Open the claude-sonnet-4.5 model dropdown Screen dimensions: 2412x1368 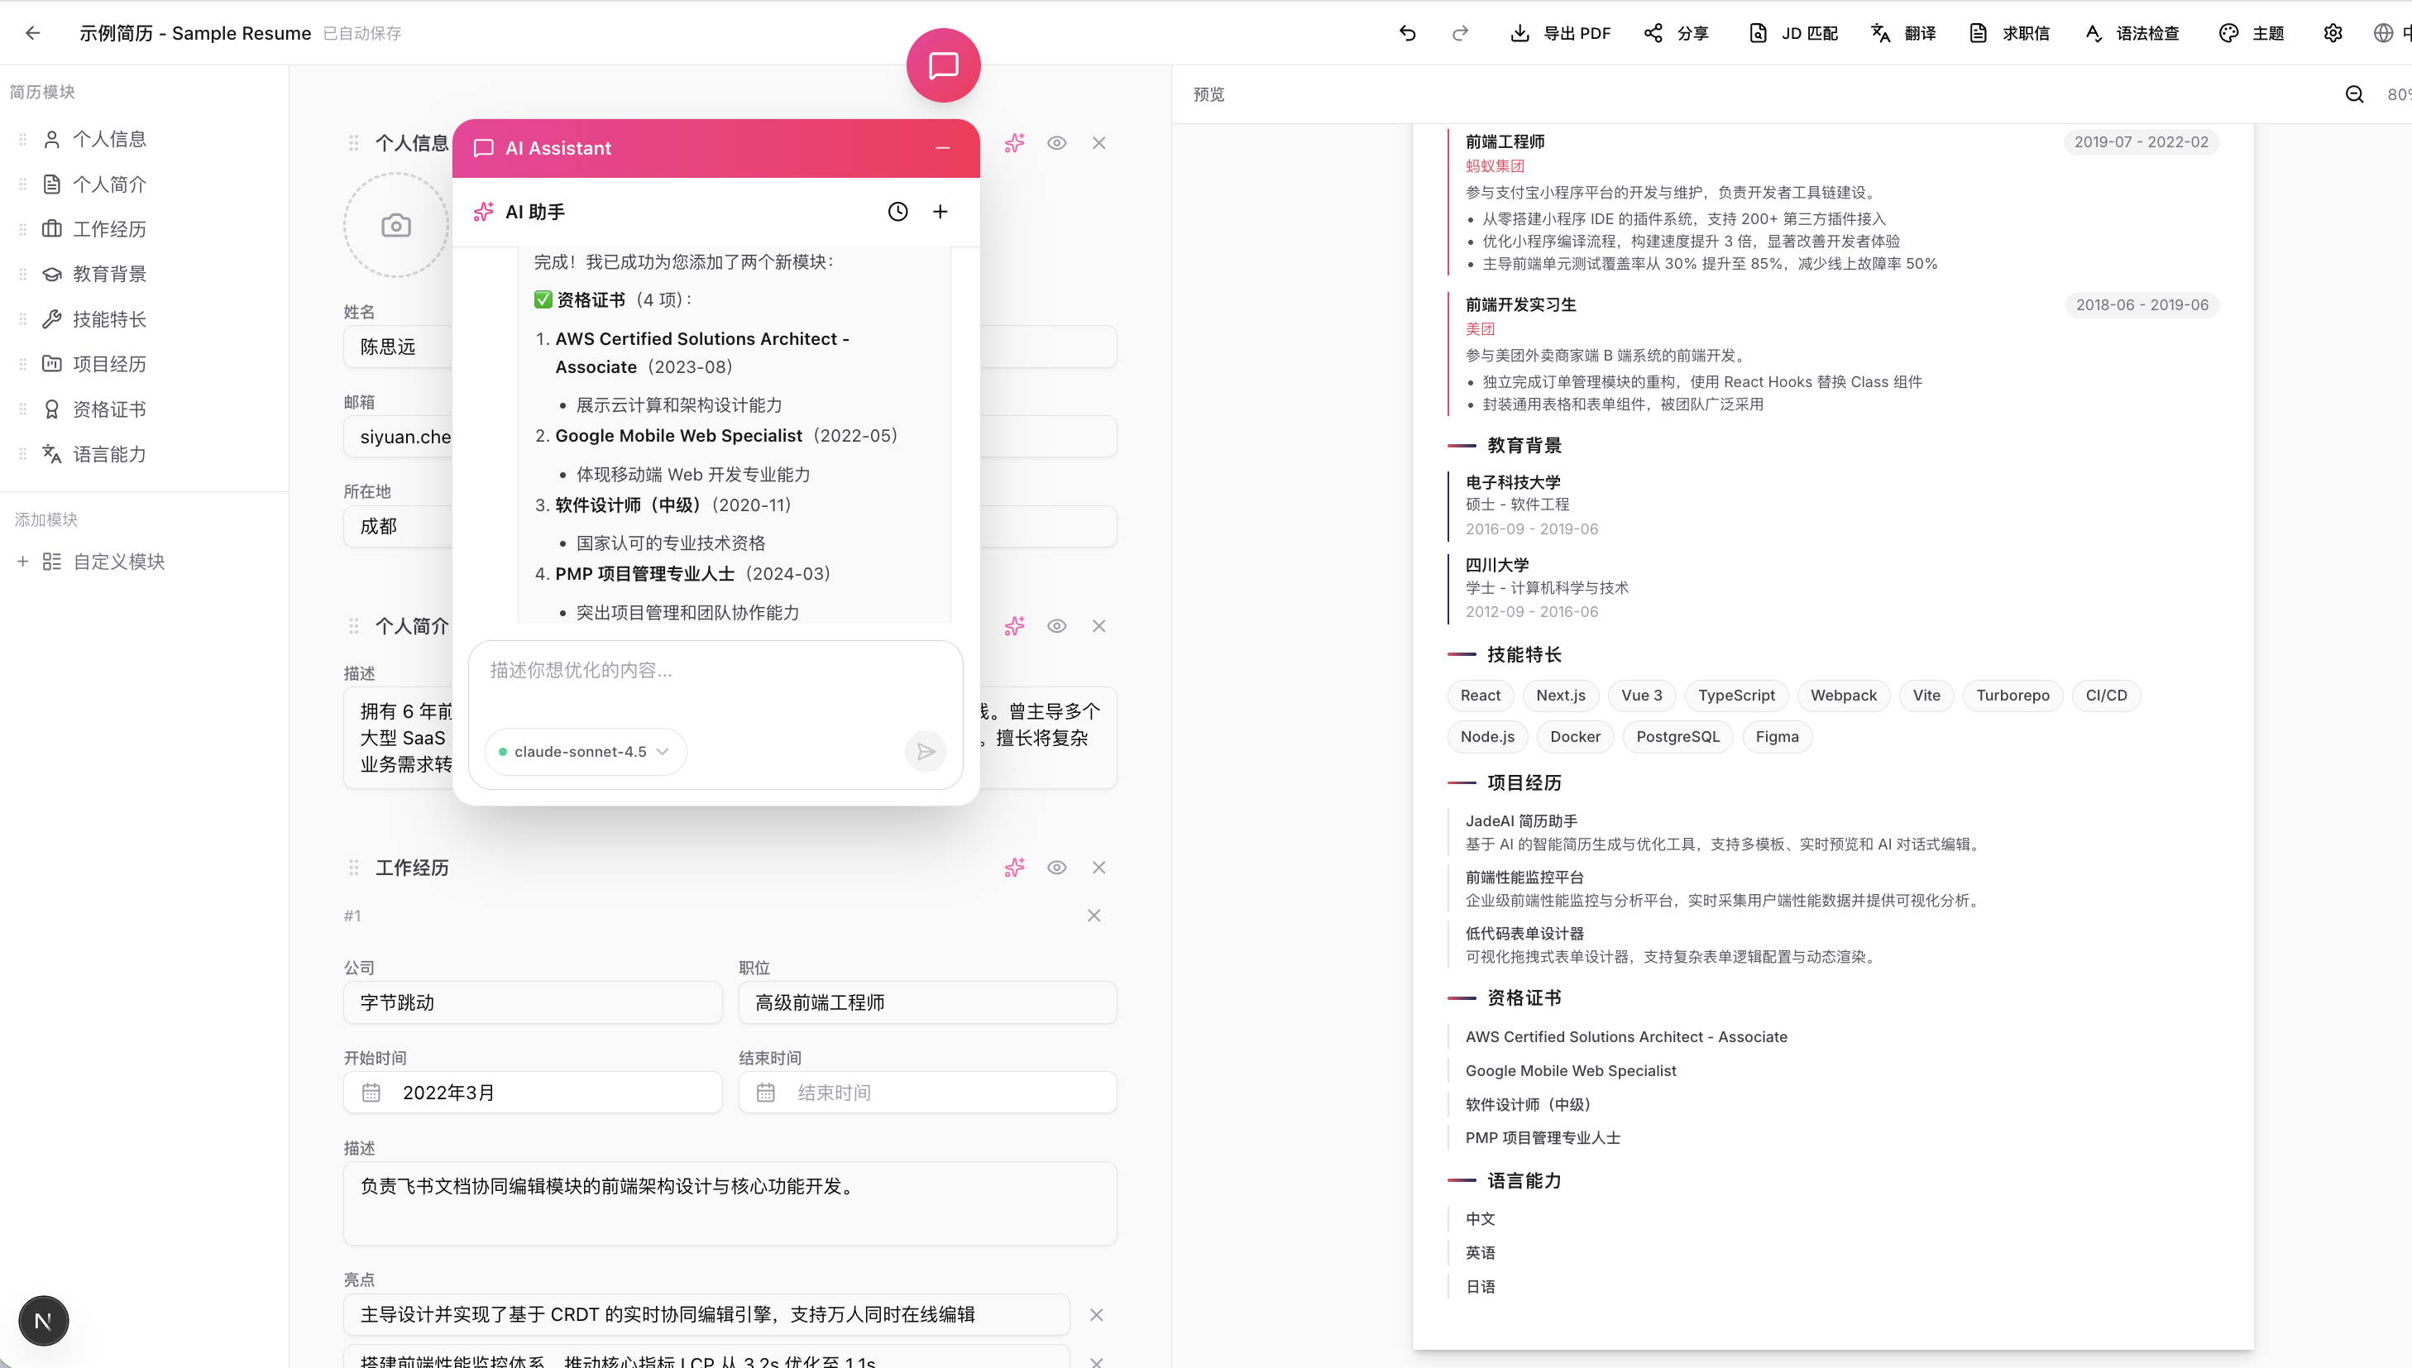tap(585, 751)
